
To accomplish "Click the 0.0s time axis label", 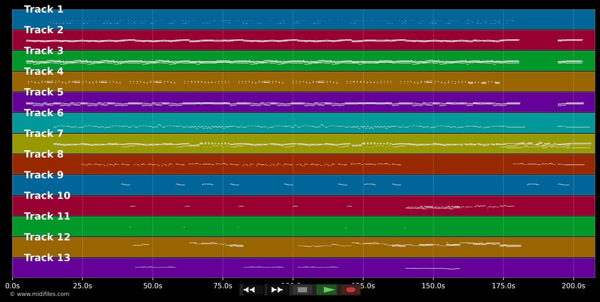I will [x=12, y=286].
